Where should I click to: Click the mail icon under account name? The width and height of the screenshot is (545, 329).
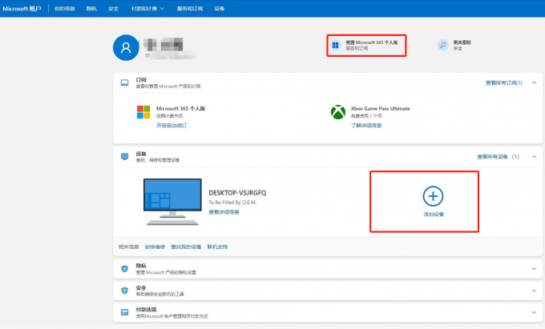click(x=147, y=55)
